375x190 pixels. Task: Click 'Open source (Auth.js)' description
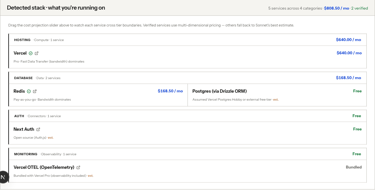point(30,137)
